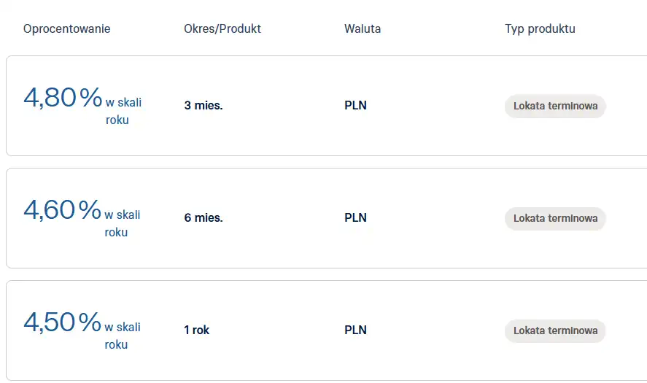
Task: Click the percent sign of 4,60% rate
Action: [90, 210]
